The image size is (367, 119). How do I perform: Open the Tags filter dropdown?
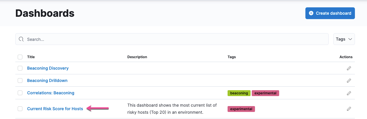click(344, 39)
